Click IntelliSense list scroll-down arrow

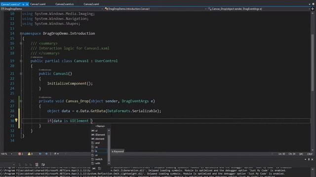[x=109, y=163]
